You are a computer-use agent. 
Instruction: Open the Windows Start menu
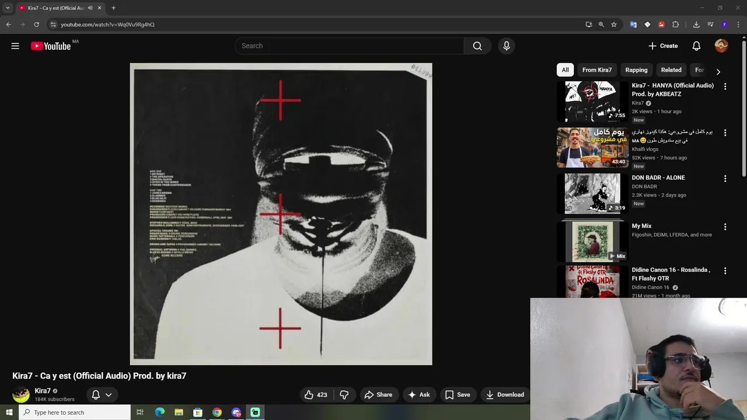(x=9, y=412)
